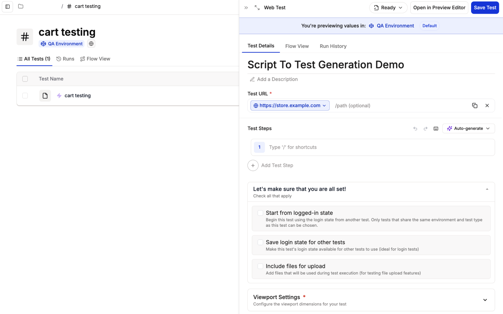Image resolution: width=503 pixels, height=314 pixels.
Task: Type in the first test step field
Action: 377,147
